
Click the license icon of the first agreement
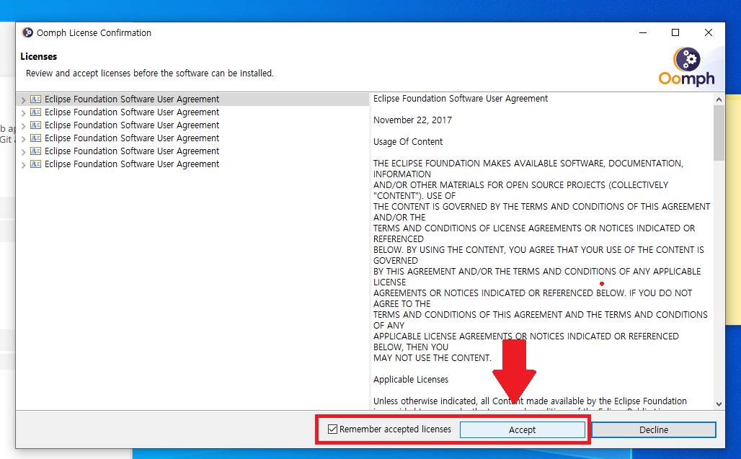coord(35,99)
